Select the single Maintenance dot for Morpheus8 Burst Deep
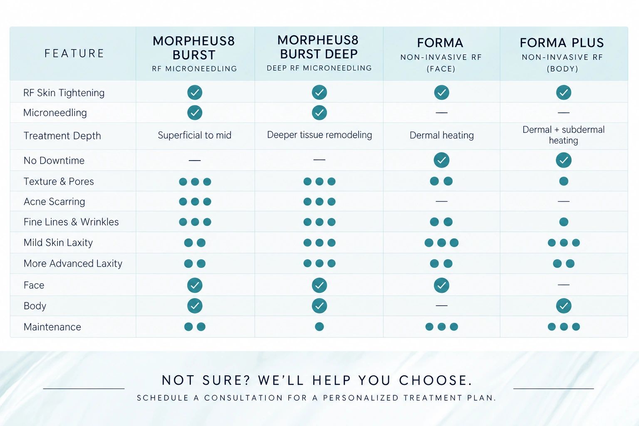Viewport: 639px width, 426px height. pos(319,327)
